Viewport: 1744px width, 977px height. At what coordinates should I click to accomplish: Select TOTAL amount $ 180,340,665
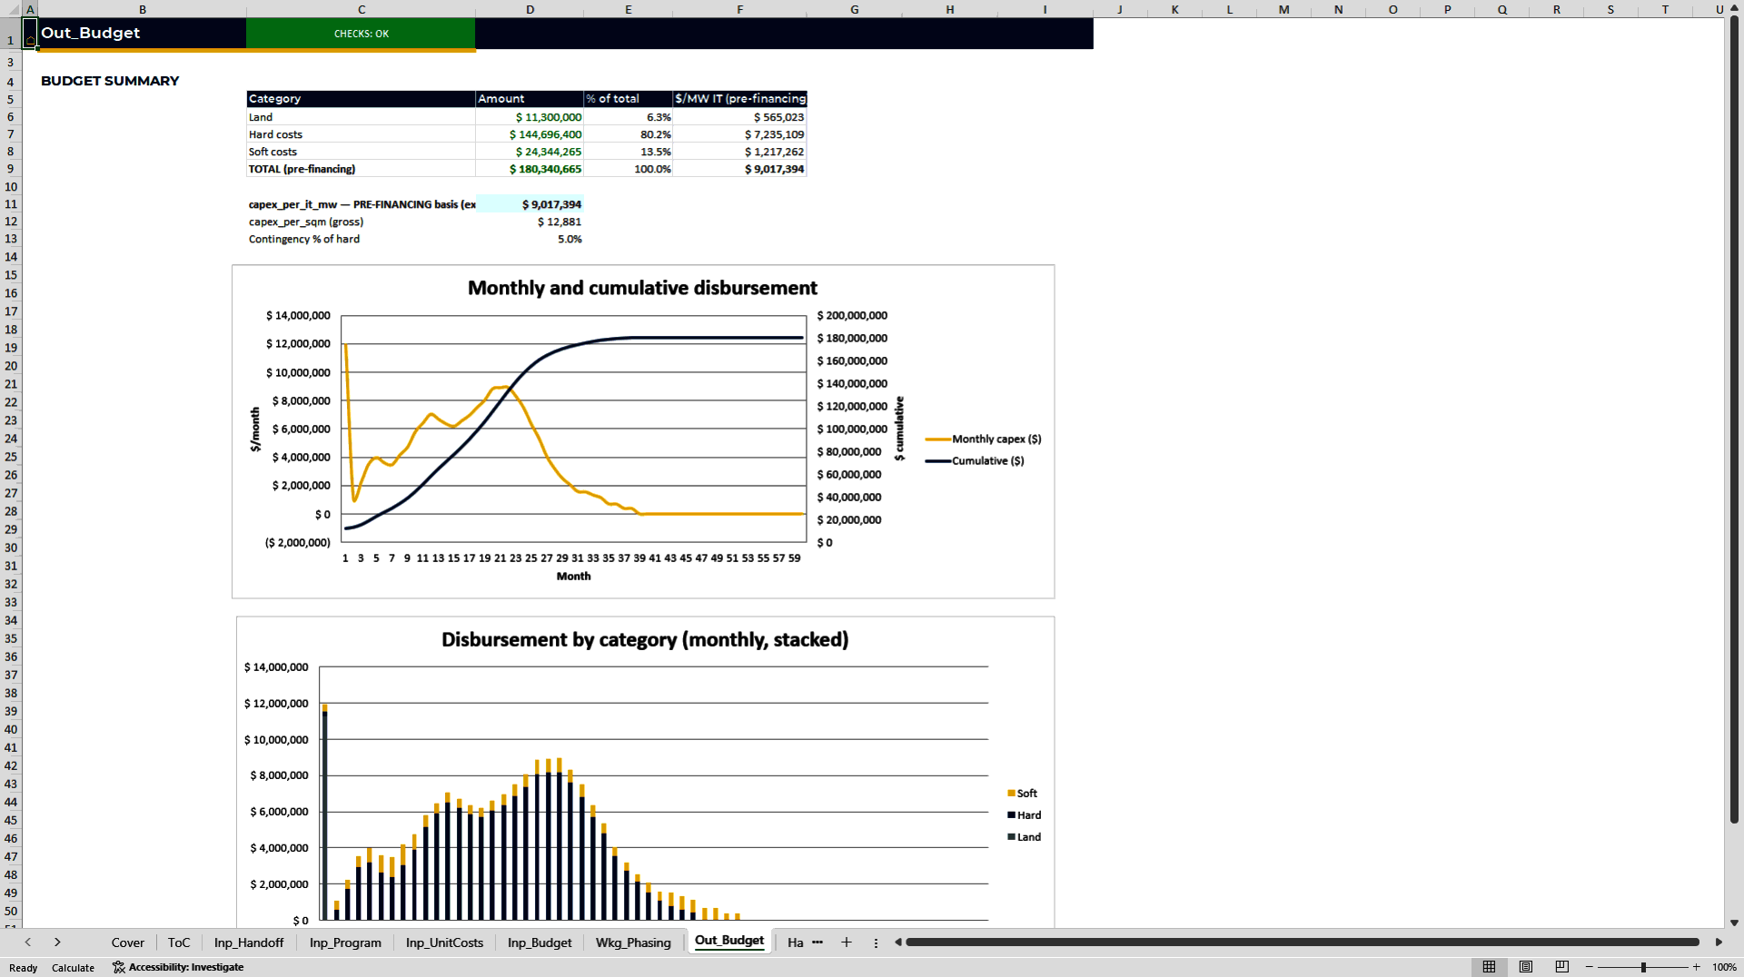530,169
